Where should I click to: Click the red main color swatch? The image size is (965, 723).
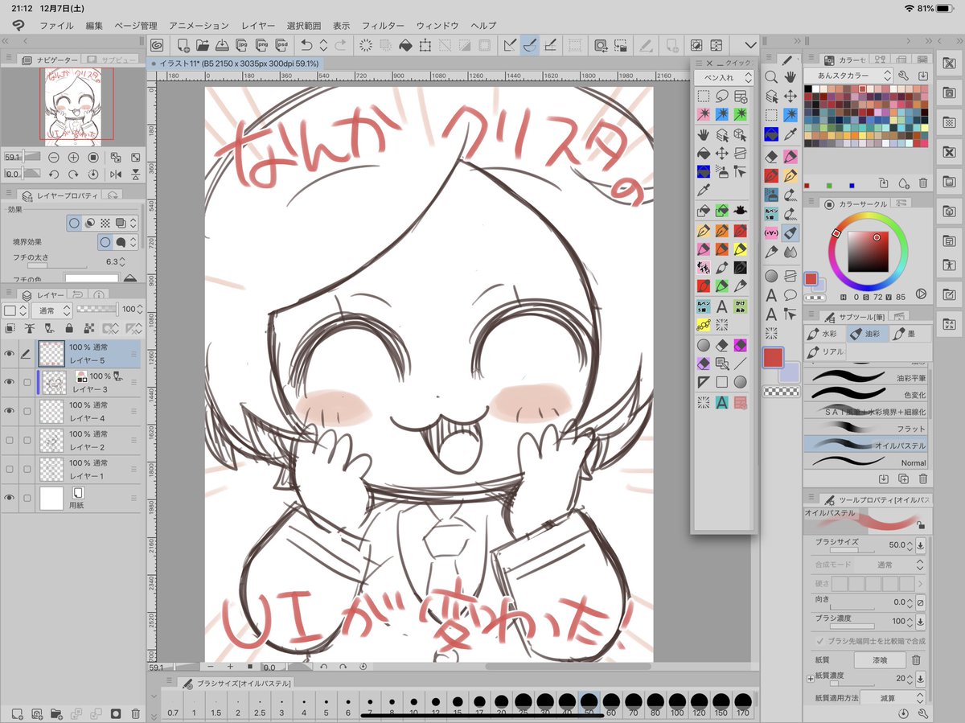tap(773, 358)
